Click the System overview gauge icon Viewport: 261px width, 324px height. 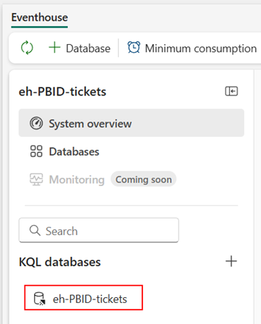coord(36,124)
